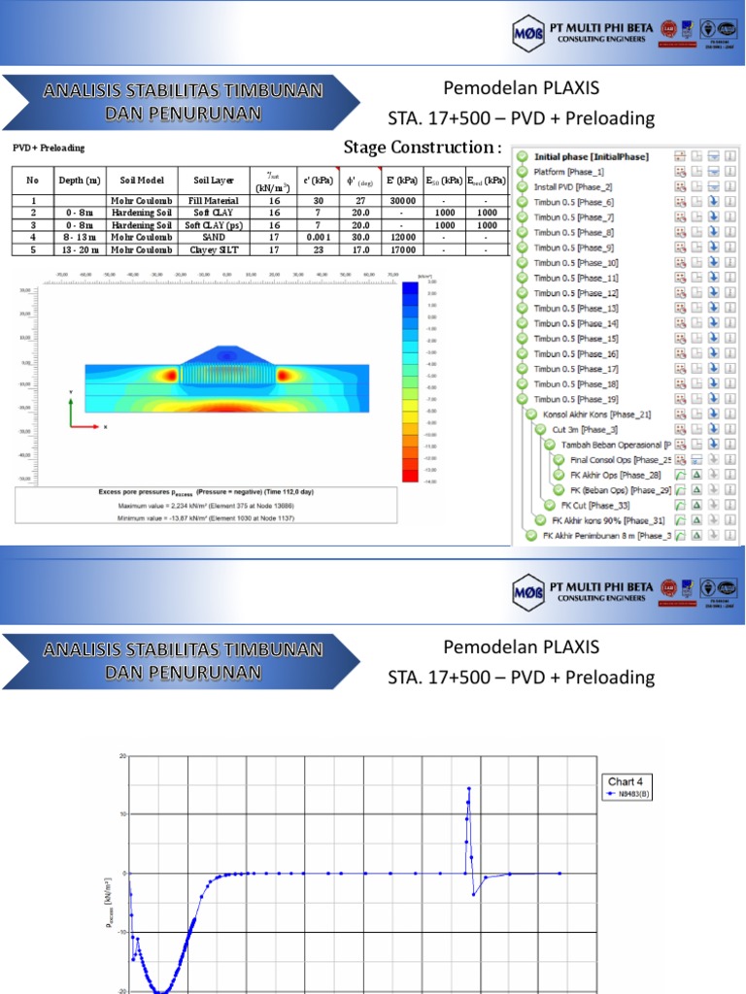Click the 'Fill Material' cell in the soil table
746x994 pixels.
click(x=213, y=200)
